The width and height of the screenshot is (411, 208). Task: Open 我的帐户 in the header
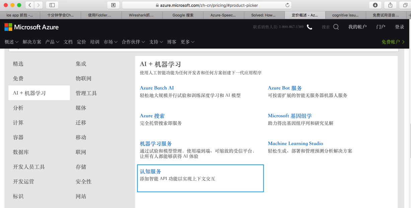(x=357, y=27)
